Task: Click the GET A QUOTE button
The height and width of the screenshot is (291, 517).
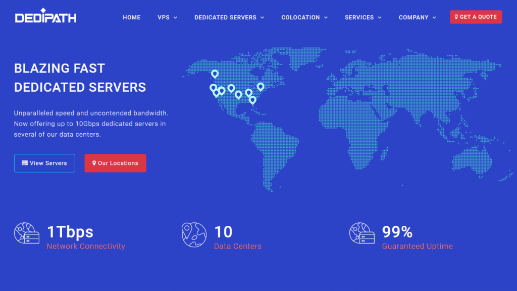Action: click(476, 17)
